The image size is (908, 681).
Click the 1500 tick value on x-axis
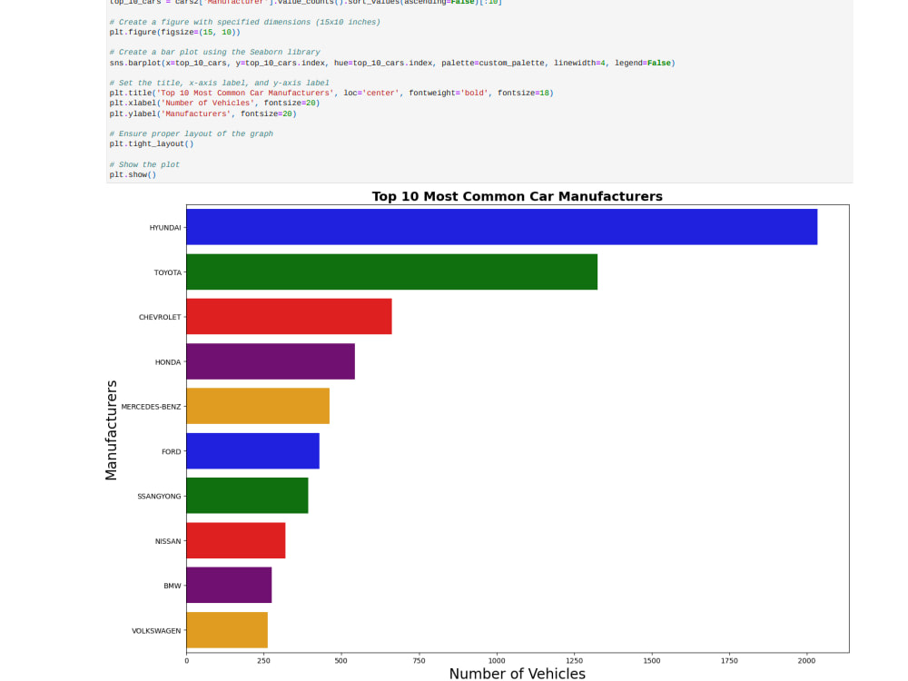[651, 660]
